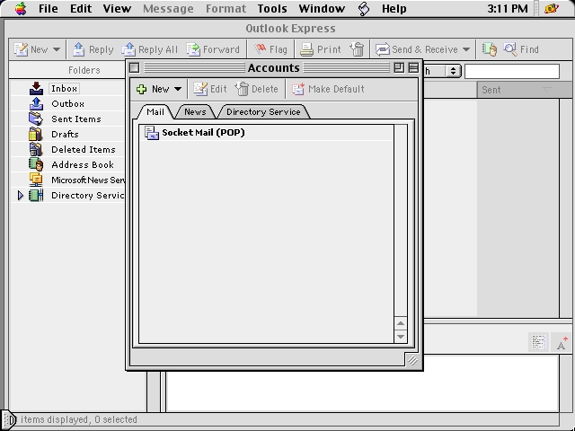This screenshot has height=431, width=575.
Task: Click the Reply toolbar button
Action: pos(93,49)
